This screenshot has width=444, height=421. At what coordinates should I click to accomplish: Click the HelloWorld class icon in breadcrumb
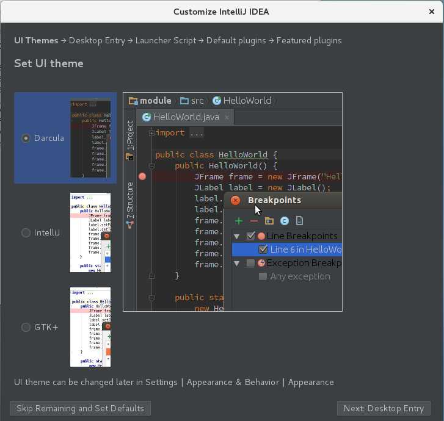(217, 101)
